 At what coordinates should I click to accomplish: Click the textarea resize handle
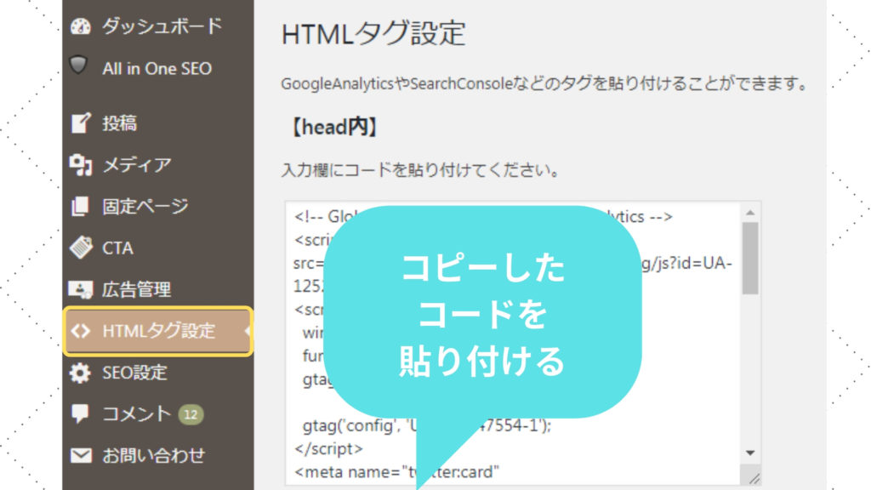(x=754, y=478)
